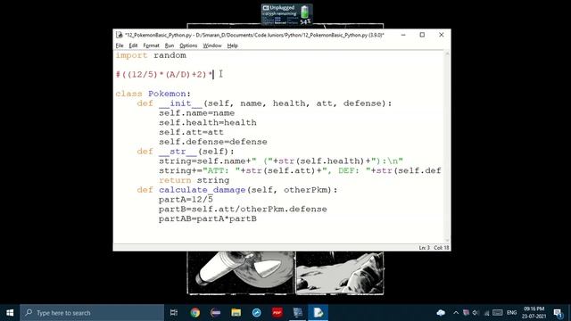Click the comment '#((12/5)*(A/D)+2)*'

[164, 75]
